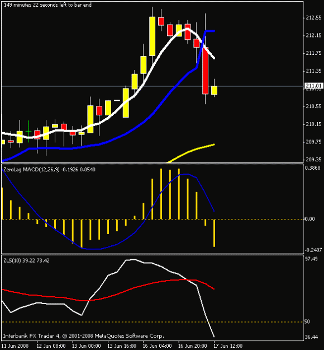Image resolution: width=324 pixels, height=350 pixels.
Task: Click the ZLS level label 50
Action: point(307,321)
